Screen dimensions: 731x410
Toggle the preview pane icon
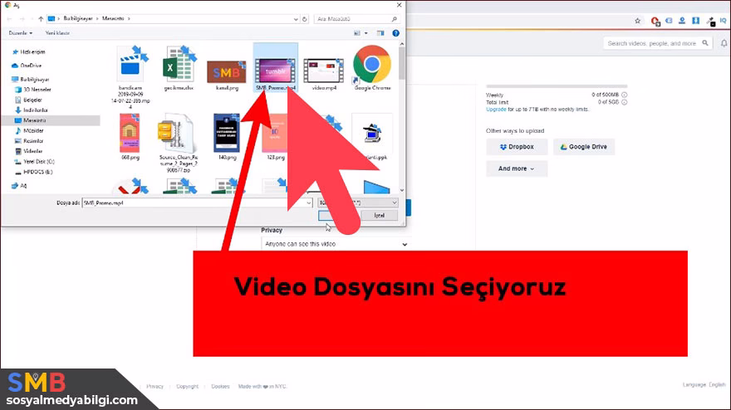(380, 33)
